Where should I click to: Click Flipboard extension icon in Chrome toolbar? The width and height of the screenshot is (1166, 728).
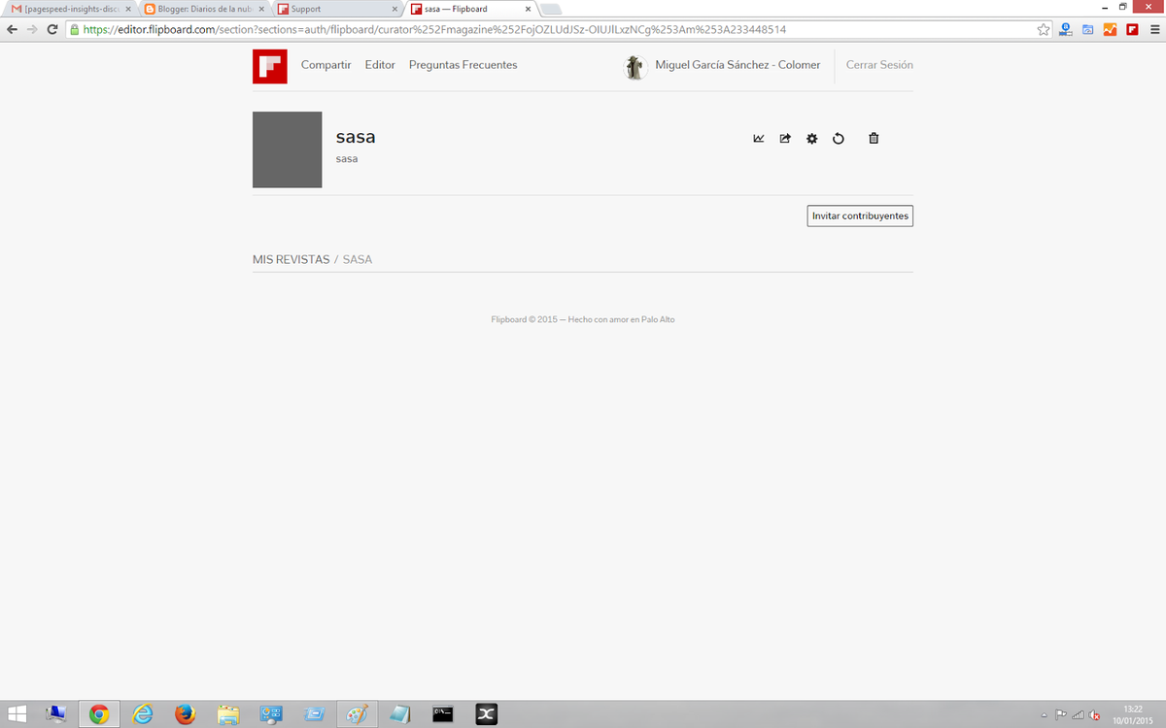1132,29
